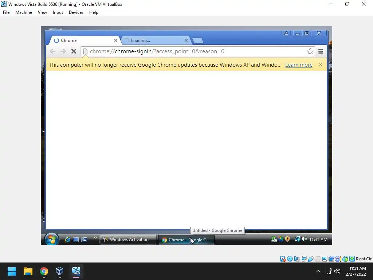Open Vista security shield alert
Screen dimensions: 373x280
click(287, 239)
